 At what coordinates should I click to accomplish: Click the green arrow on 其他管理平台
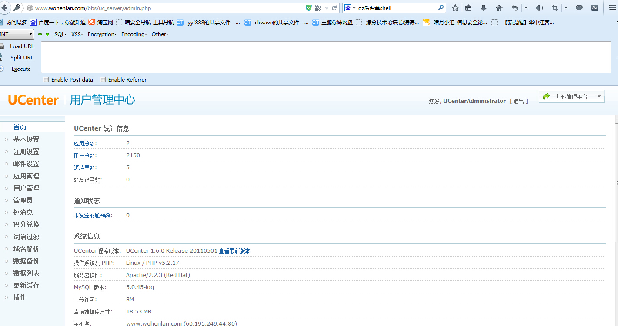tap(547, 96)
